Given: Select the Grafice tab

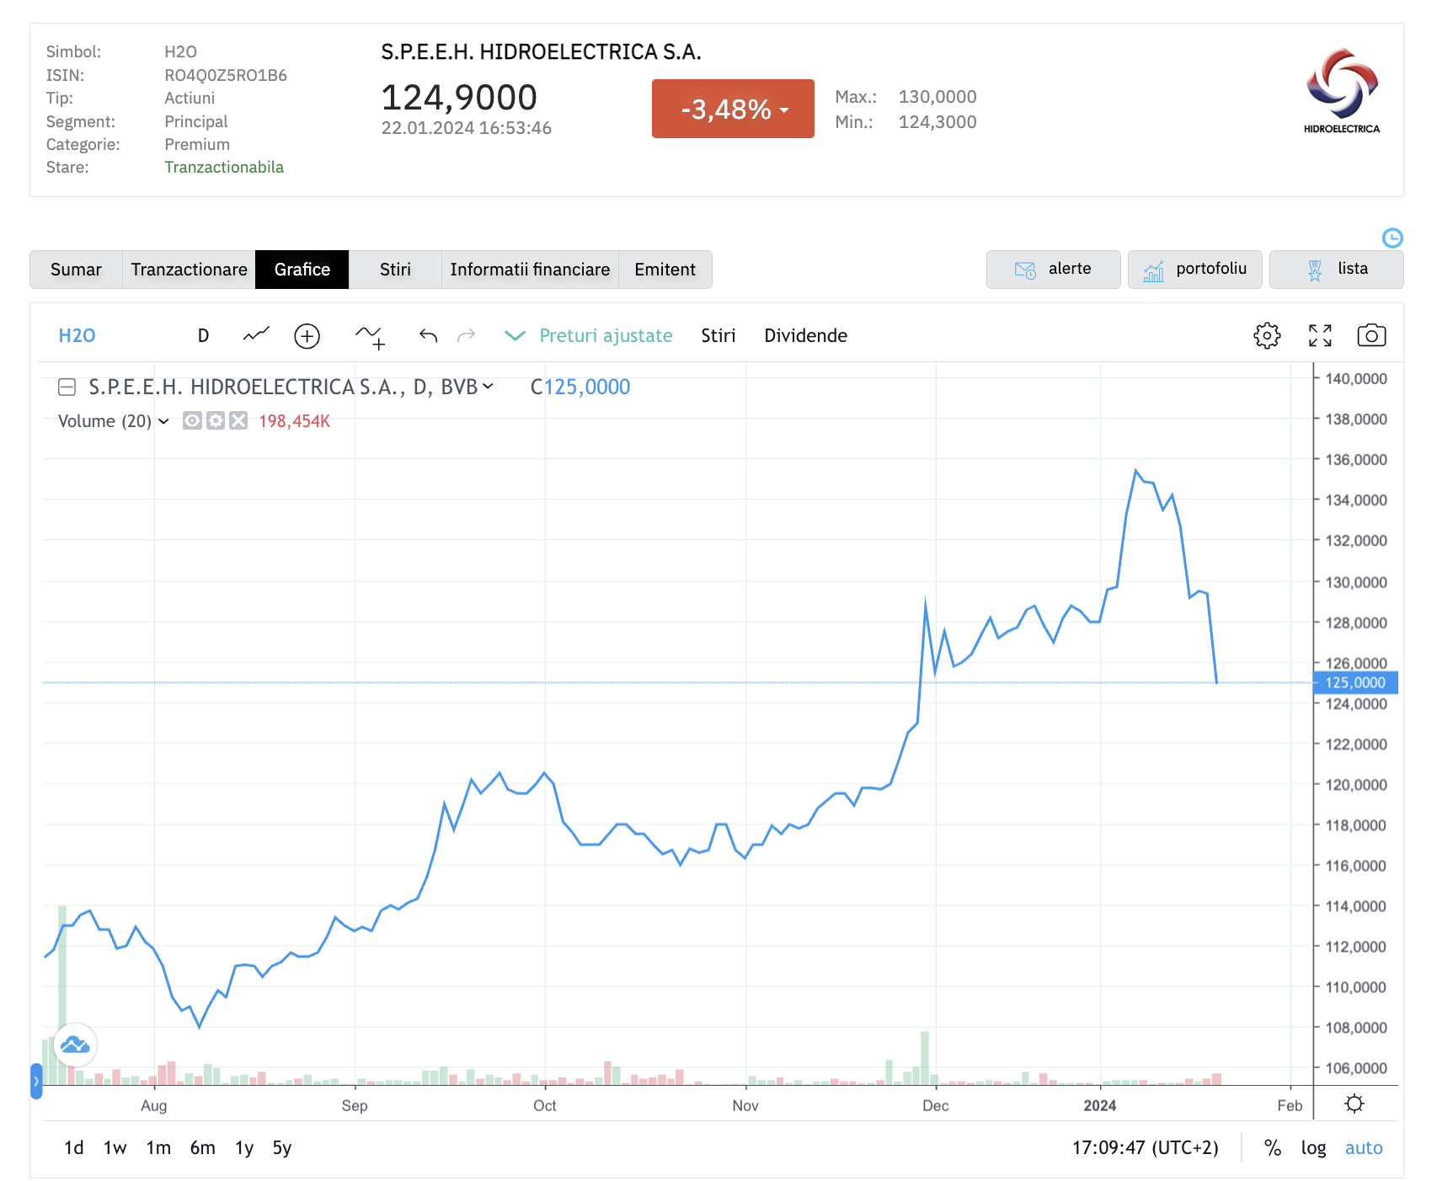Looking at the screenshot, I should point(302,270).
